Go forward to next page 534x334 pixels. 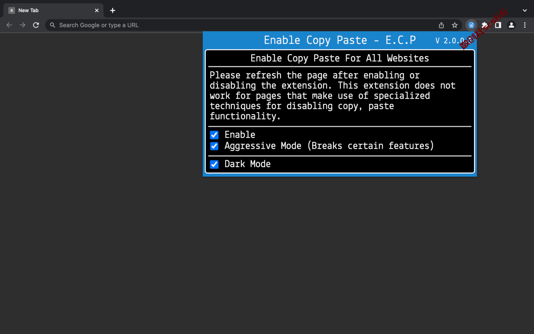coord(23,25)
